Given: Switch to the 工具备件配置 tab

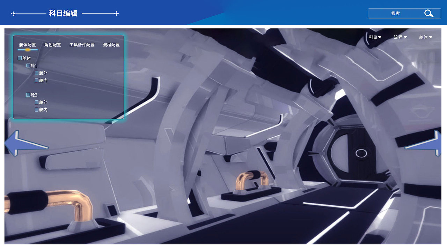Looking at the screenshot, I should [82, 45].
